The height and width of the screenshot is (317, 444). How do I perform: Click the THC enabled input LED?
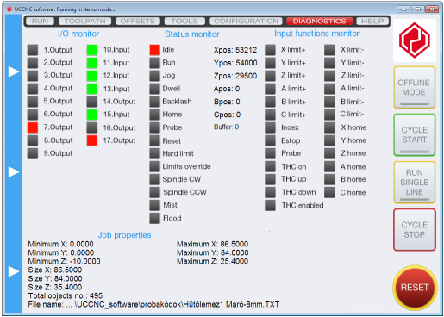point(270,205)
